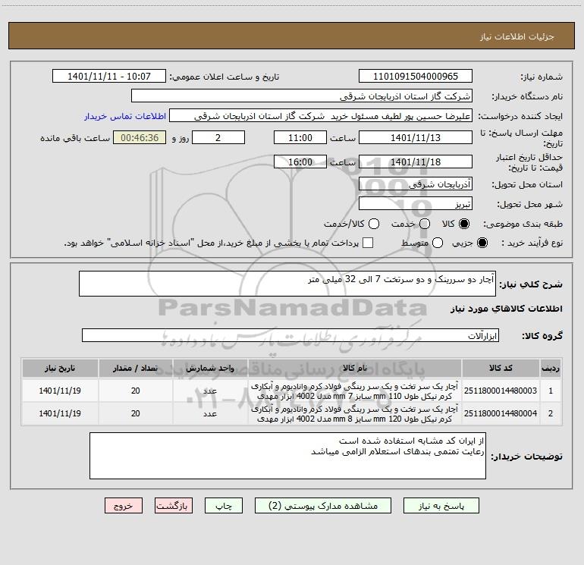Click the تاریخ نیاز column header
Screen dimensions: 584x565
point(60,368)
